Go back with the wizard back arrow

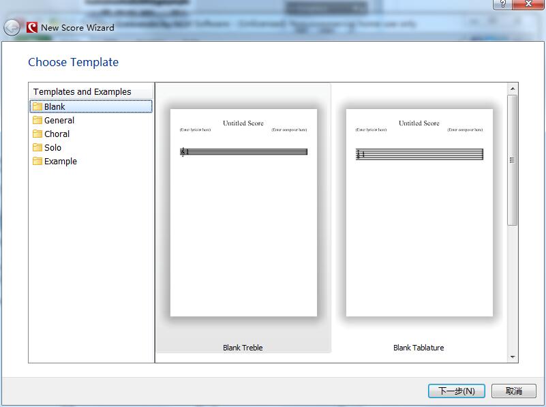12,27
